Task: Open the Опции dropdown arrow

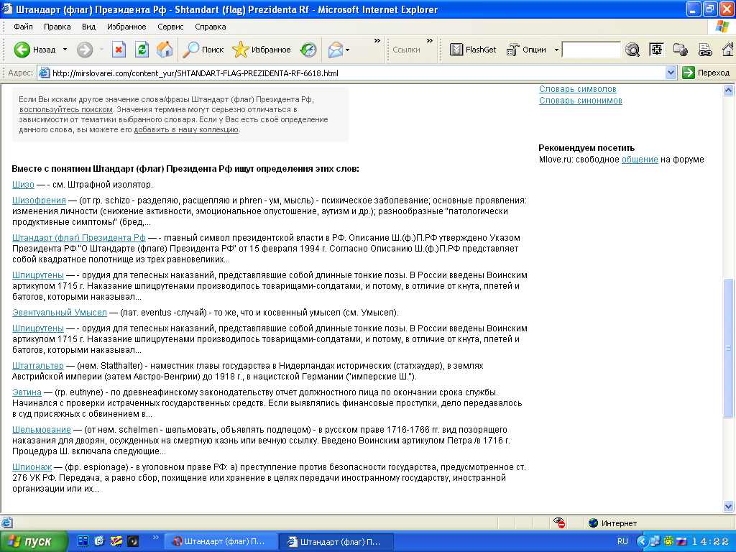Action: pyautogui.click(x=556, y=50)
